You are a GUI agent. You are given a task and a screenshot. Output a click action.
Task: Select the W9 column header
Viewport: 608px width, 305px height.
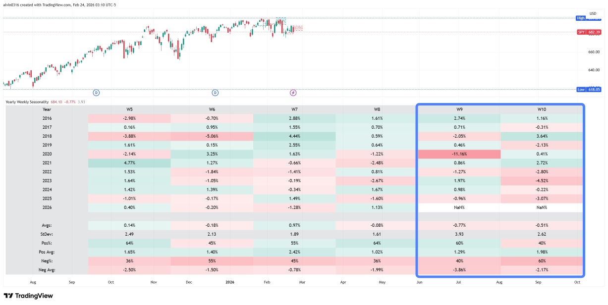coord(459,109)
